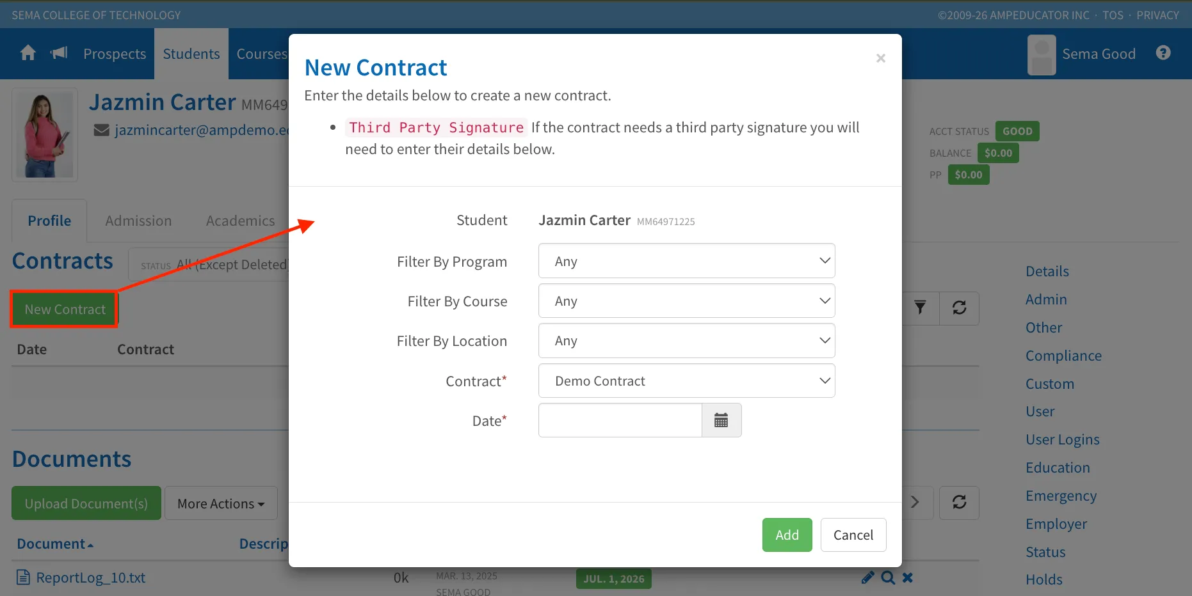This screenshot has height=596, width=1192.
Task: Open the date picker calendar icon
Action: pos(721,420)
